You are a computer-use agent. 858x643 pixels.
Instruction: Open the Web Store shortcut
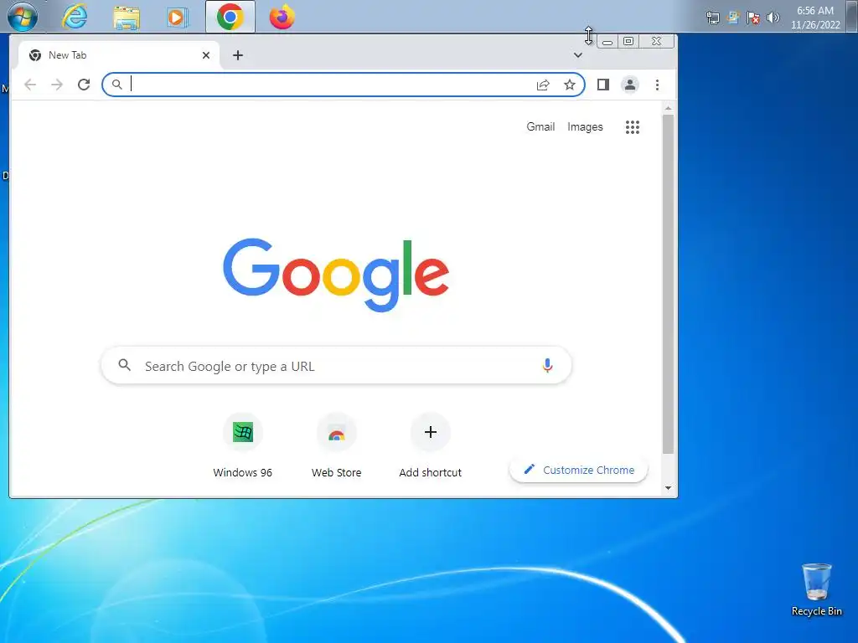[x=337, y=446]
